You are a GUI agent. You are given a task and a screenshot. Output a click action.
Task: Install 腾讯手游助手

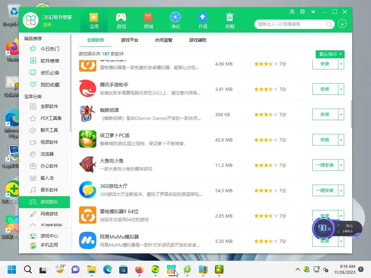[325, 89]
